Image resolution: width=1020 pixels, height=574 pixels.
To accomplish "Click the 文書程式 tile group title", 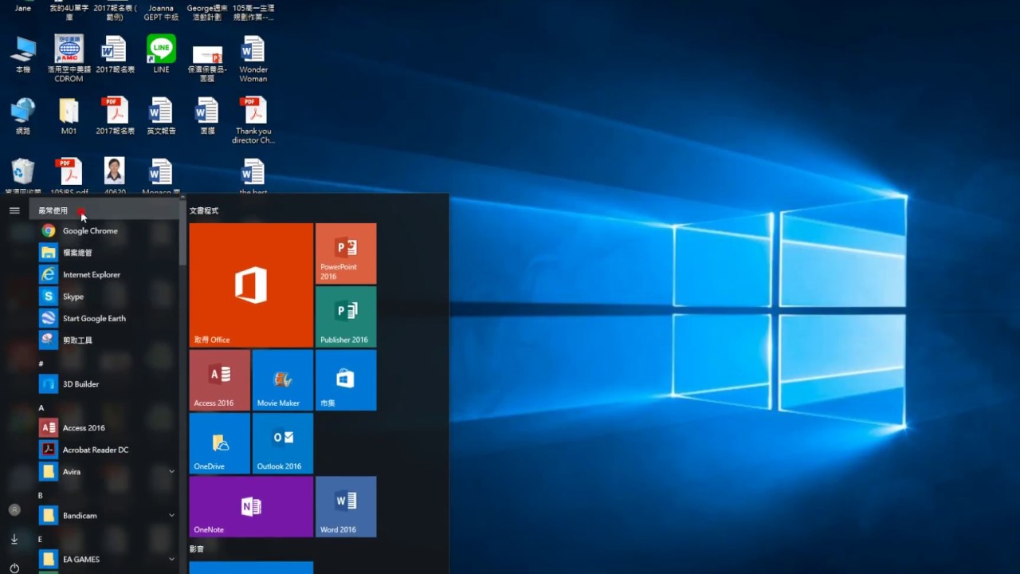I will point(204,210).
